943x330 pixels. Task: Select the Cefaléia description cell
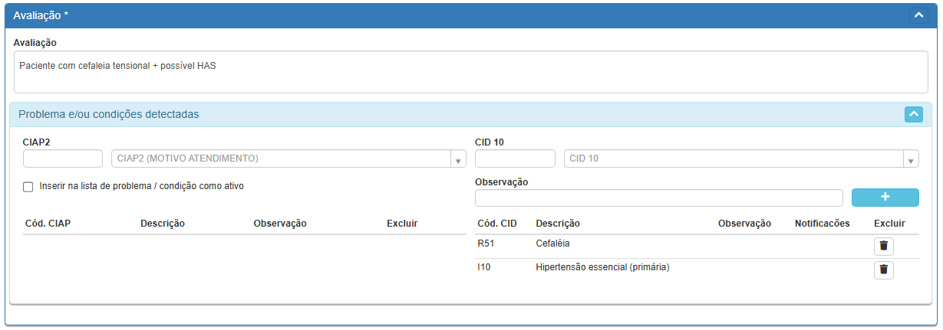pos(552,243)
